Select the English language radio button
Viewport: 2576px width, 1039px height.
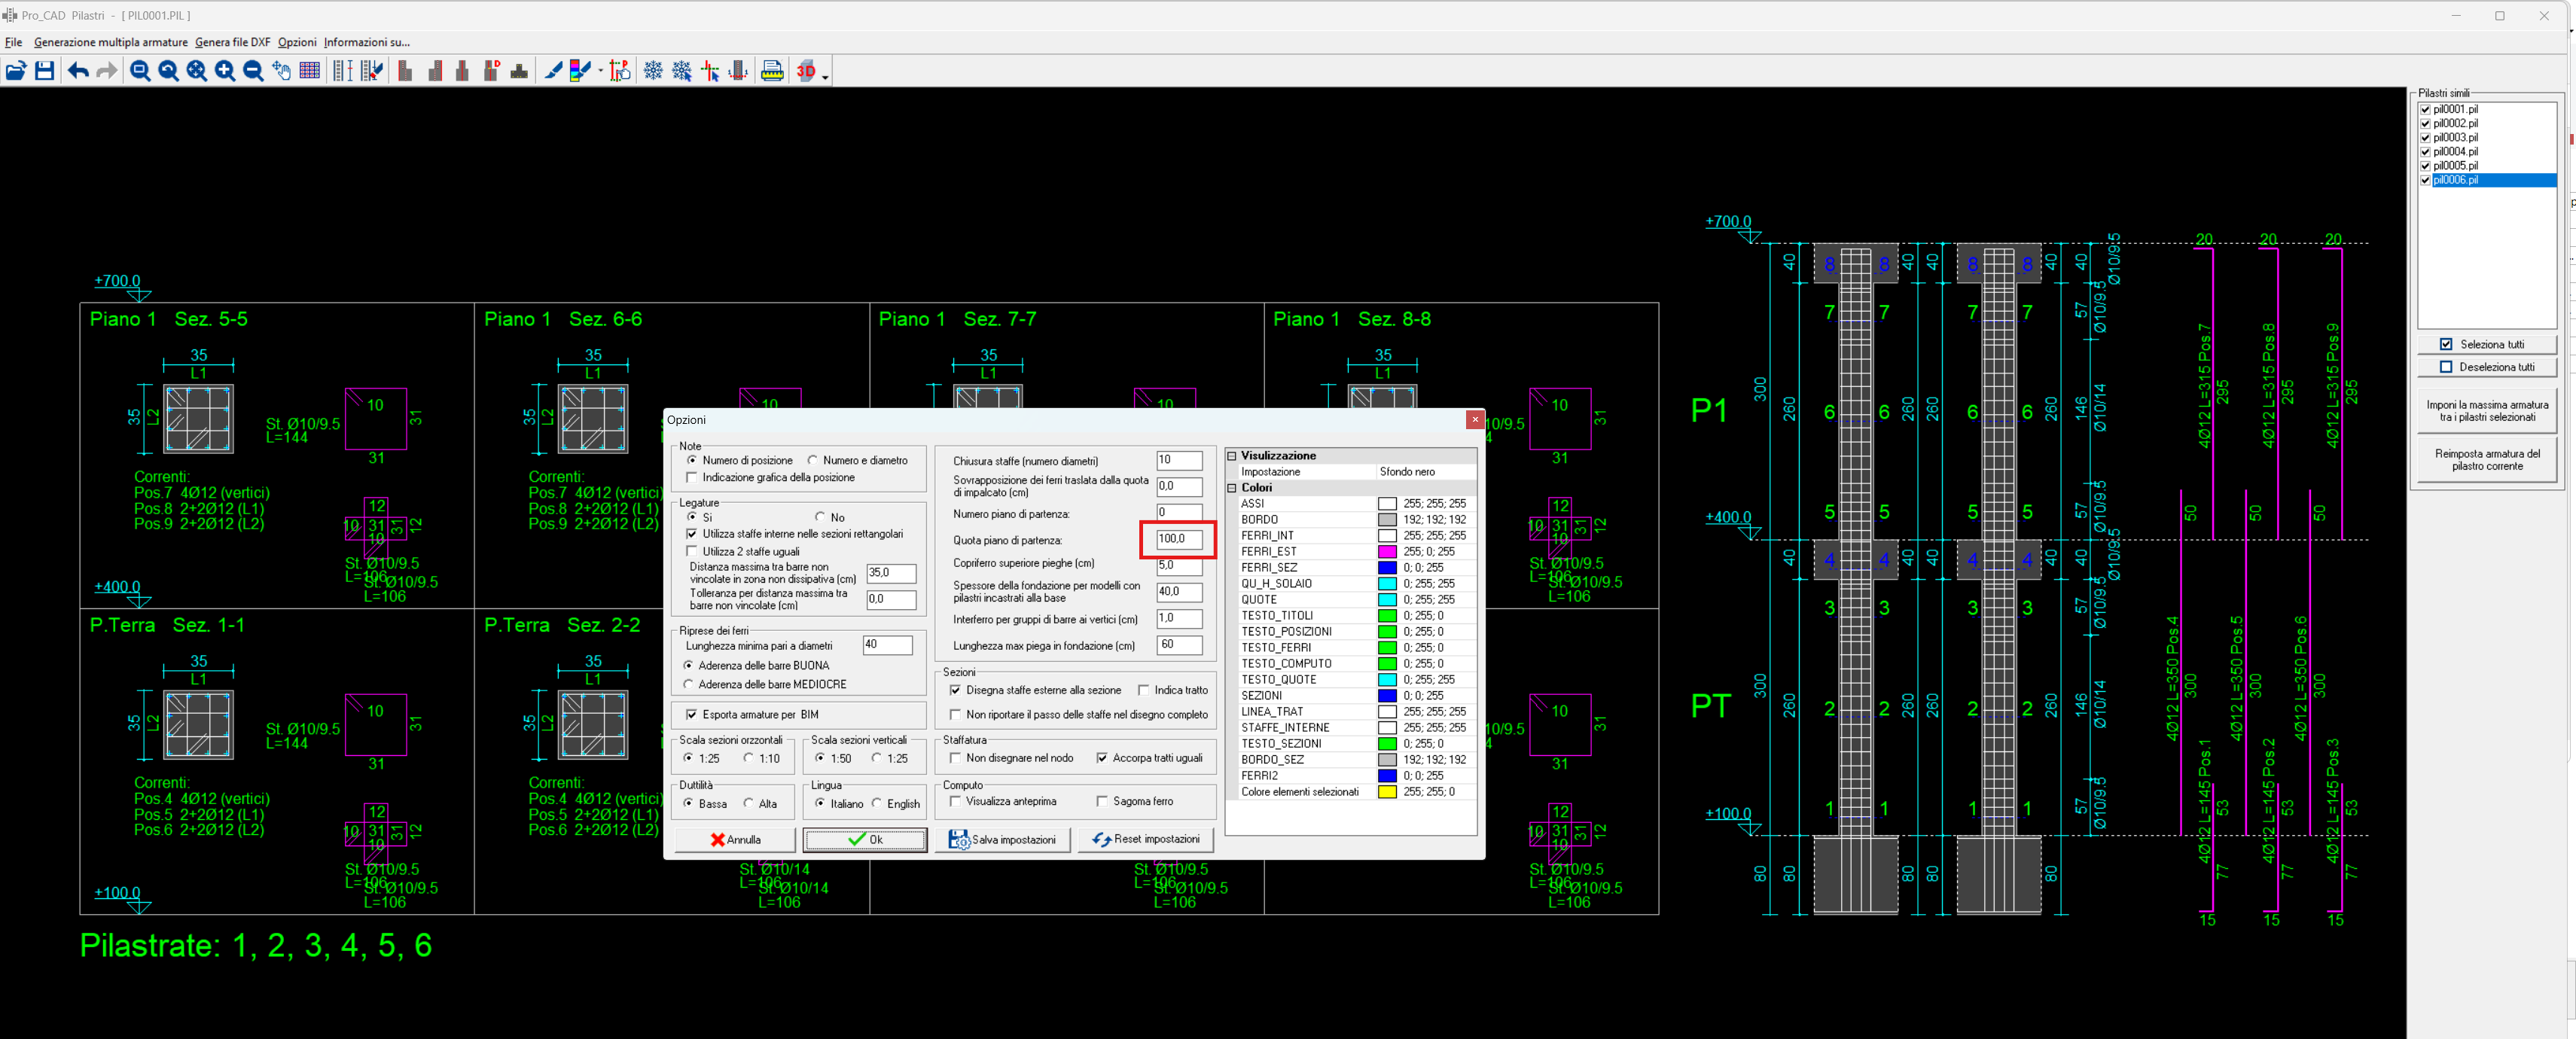click(x=877, y=804)
